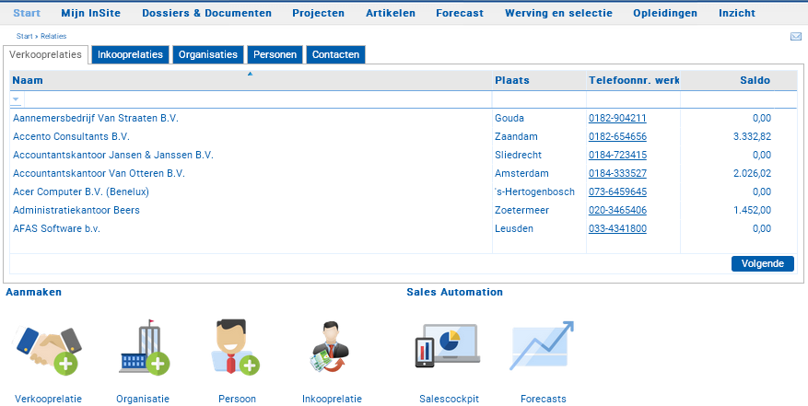Open the Mijn InSite menu
Viewport: 808px width, 406px height.
pos(90,14)
